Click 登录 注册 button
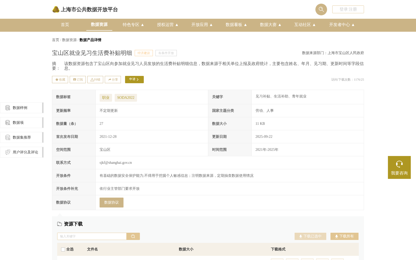This screenshot has height=260, width=416. click(348, 9)
